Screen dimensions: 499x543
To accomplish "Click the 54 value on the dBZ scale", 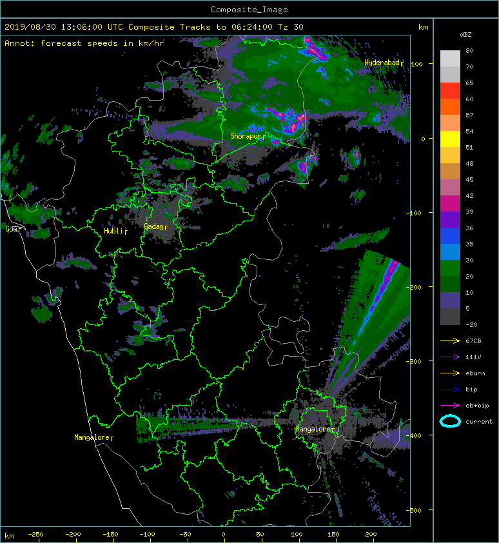I will (469, 132).
